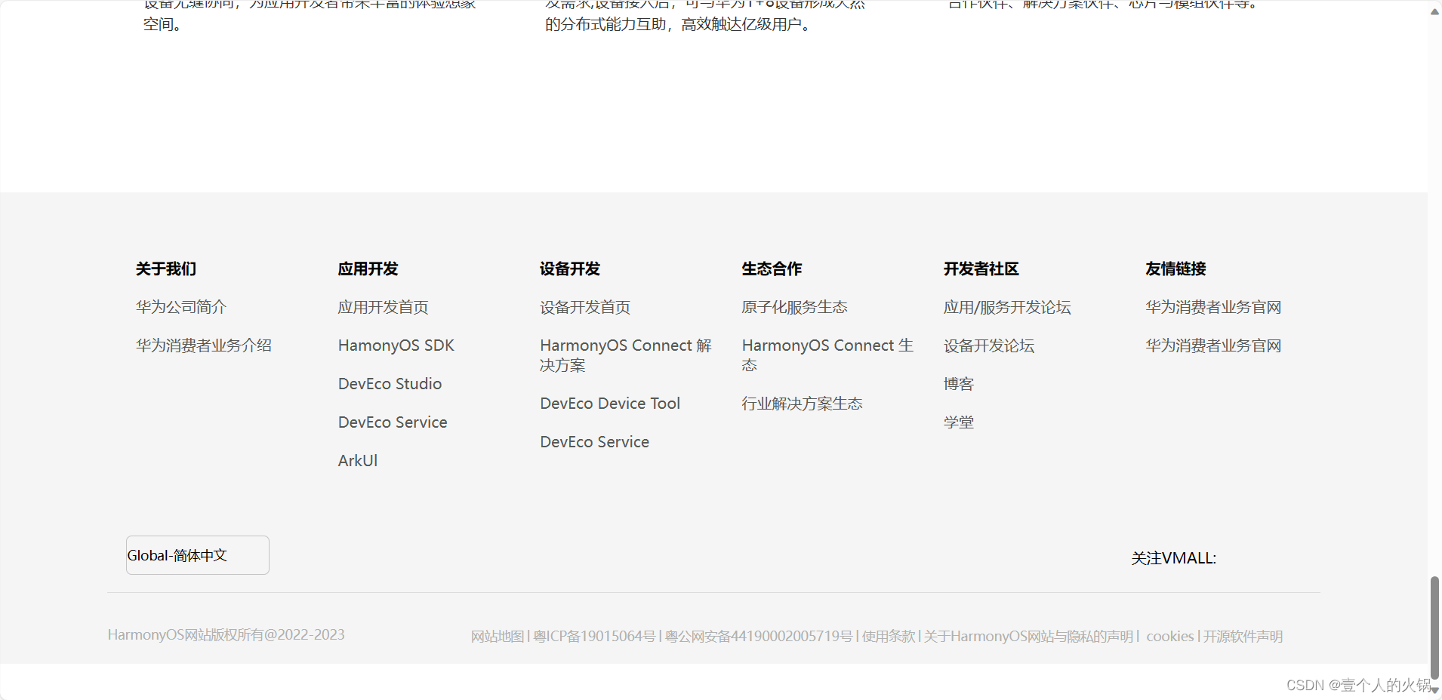Open the 学堂 link
1442x700 pixels.
(959, 422)
